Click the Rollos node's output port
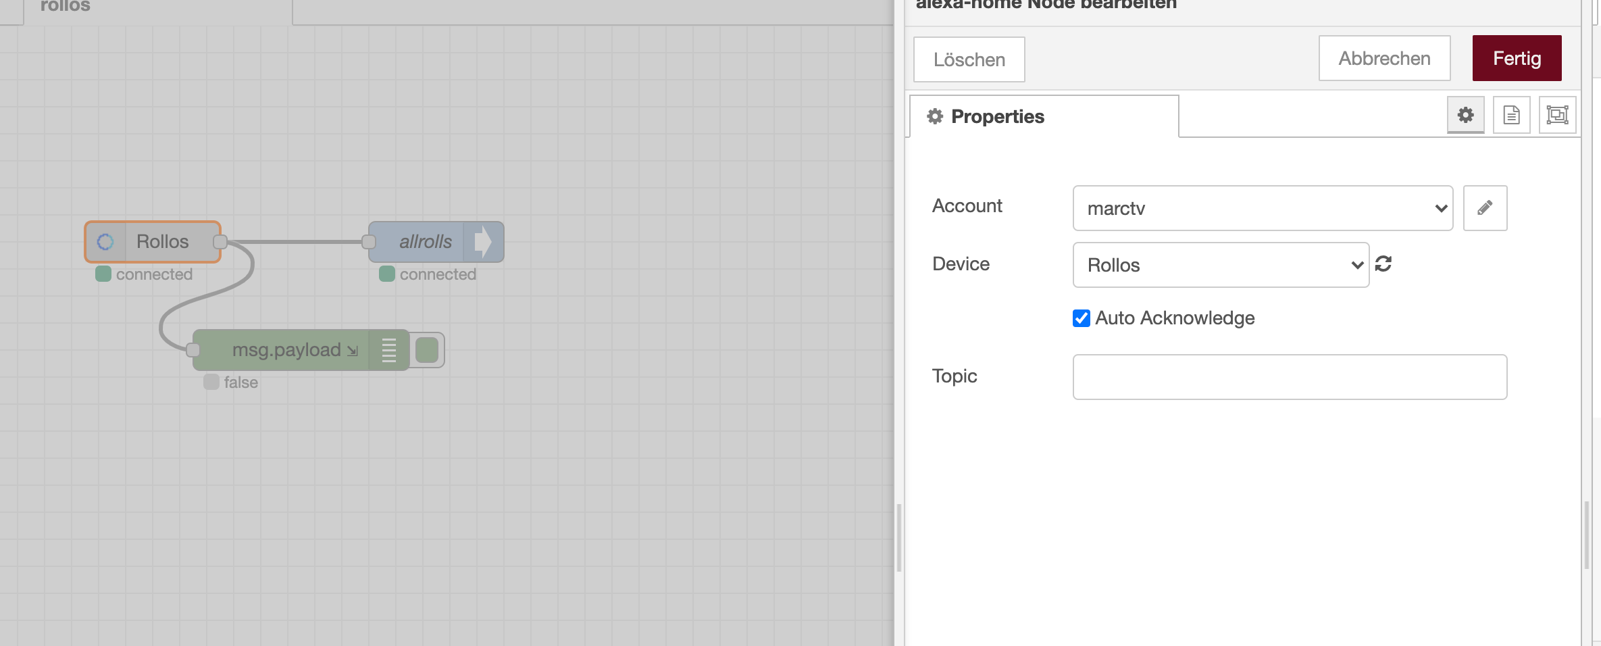This screenshot has width=1601, height=646. click(x=220, y=242)
